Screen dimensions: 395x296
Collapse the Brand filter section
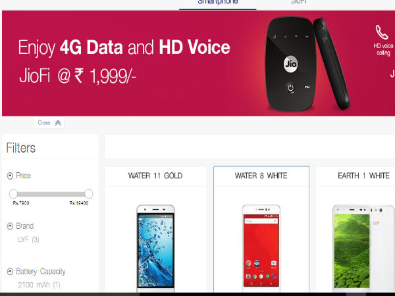click(x=10, y=226)
